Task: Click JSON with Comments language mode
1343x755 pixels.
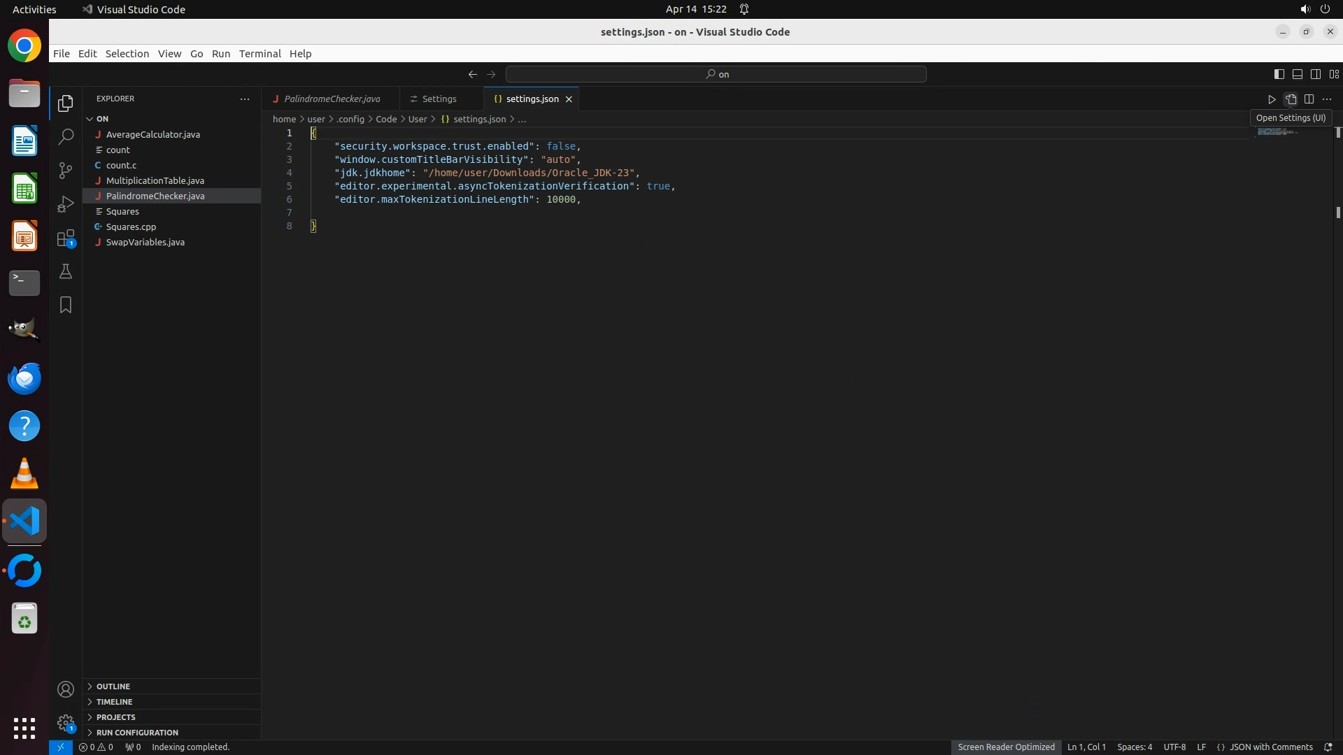Action: 1270,747
